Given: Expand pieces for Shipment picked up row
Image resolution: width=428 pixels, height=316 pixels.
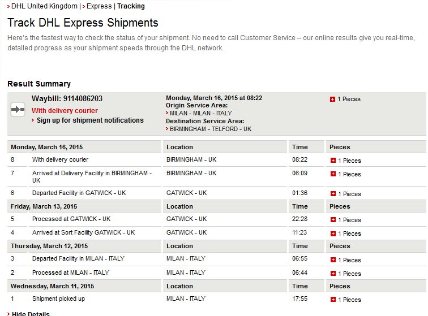Looking at the screenshot, I should coord(333,300).
